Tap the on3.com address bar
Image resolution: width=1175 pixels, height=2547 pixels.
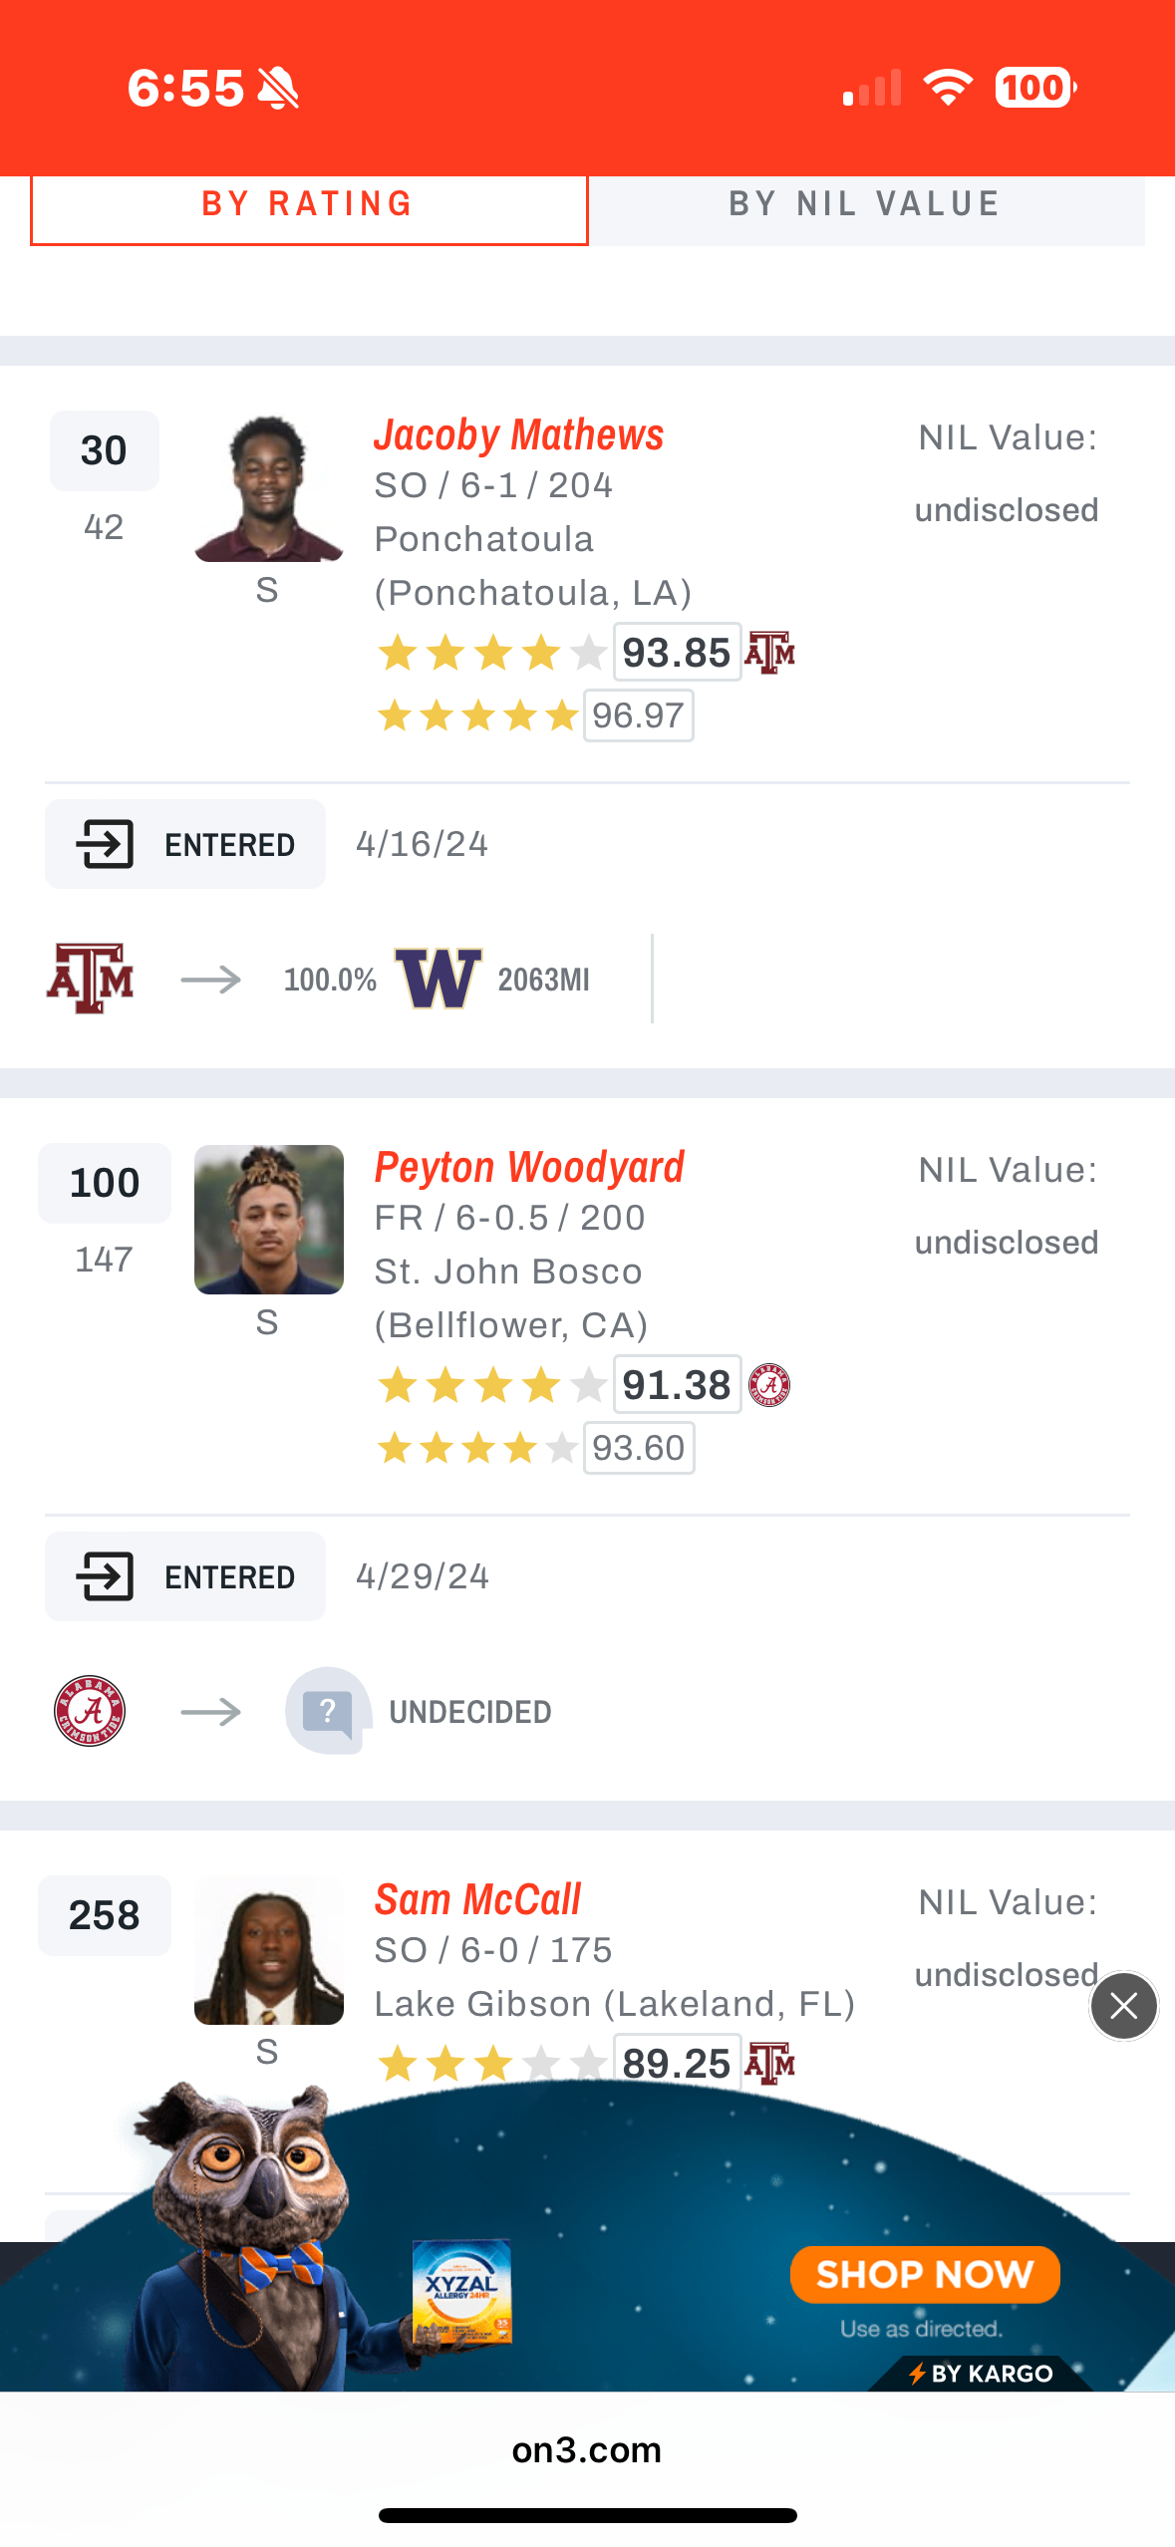[x=586, y=2450]
